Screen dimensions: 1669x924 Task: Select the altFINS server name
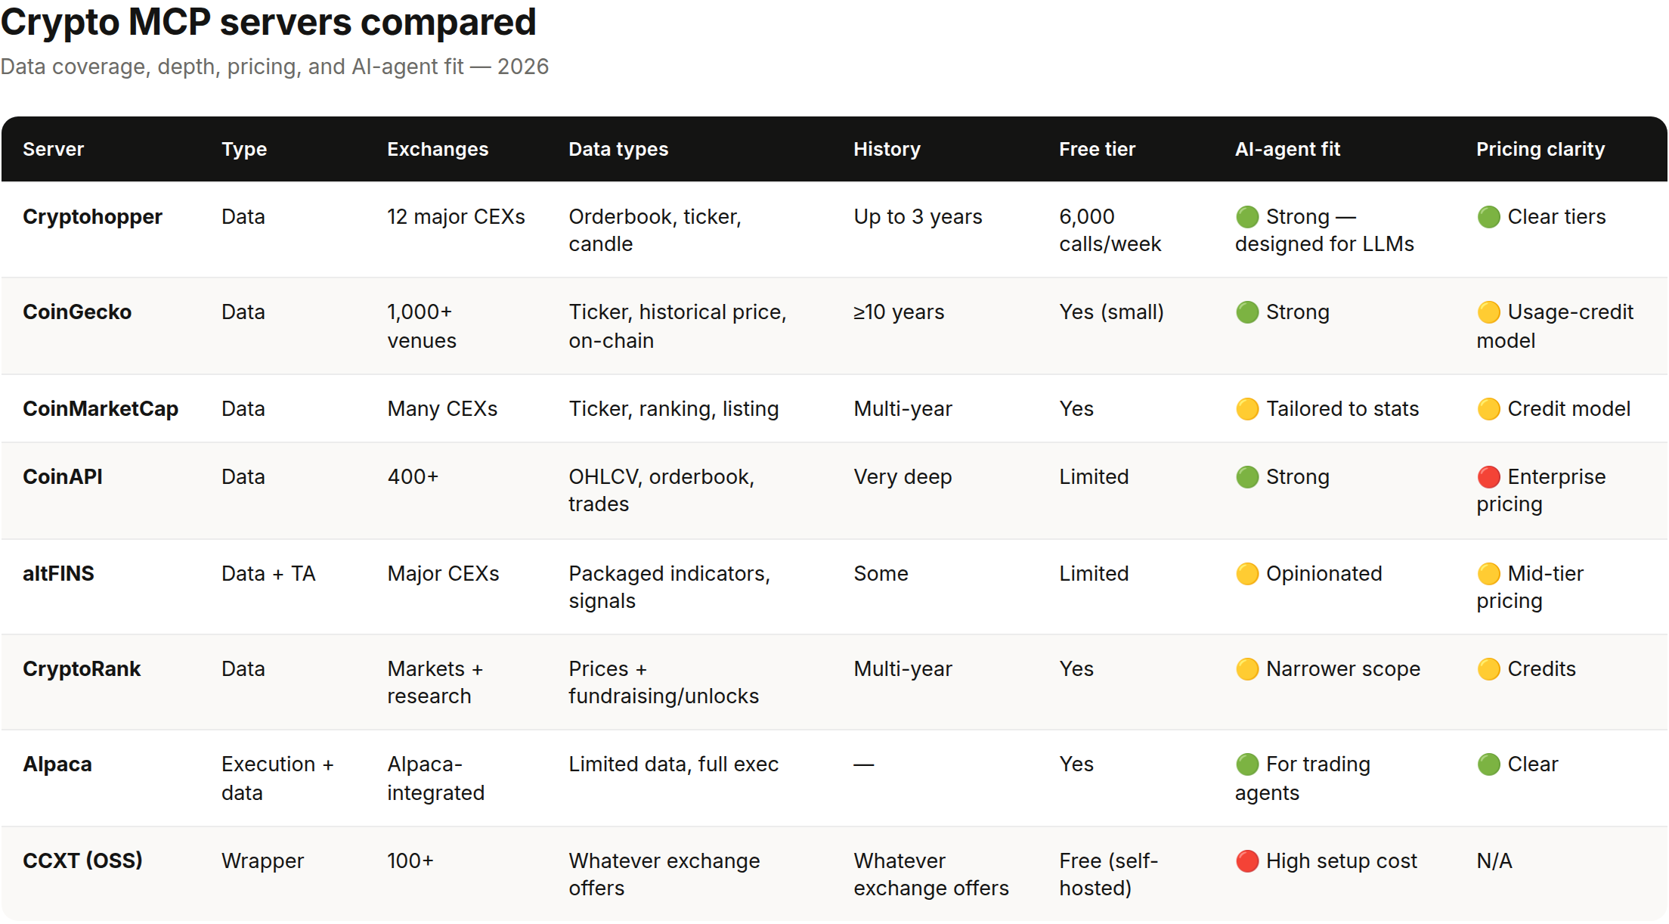pyautogui.click(x=58, y=574)
